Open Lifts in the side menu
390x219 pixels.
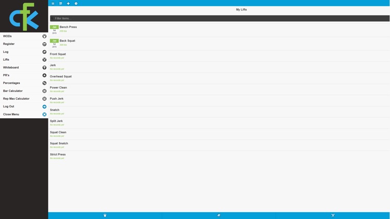coord(24,60)
